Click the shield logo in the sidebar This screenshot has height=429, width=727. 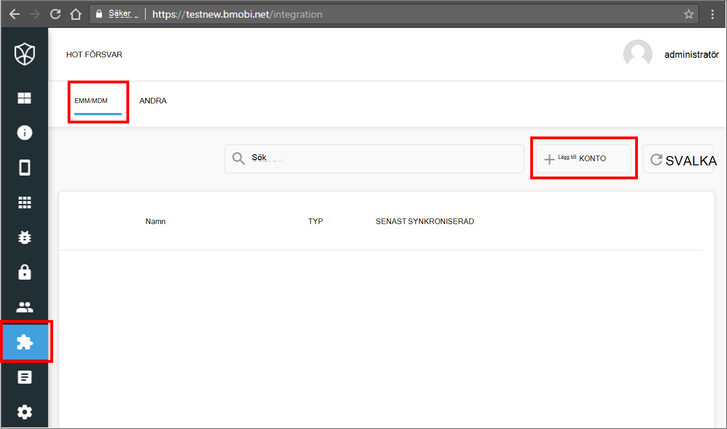[25, 54]
